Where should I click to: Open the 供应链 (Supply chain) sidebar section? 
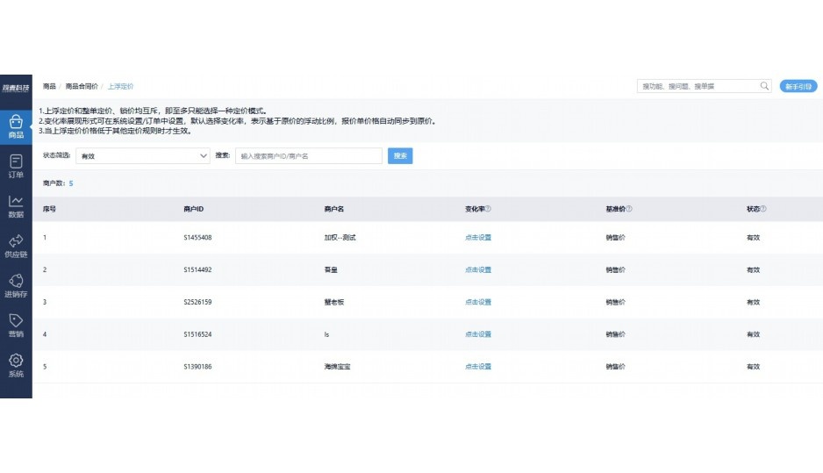(x=16, y=246)
